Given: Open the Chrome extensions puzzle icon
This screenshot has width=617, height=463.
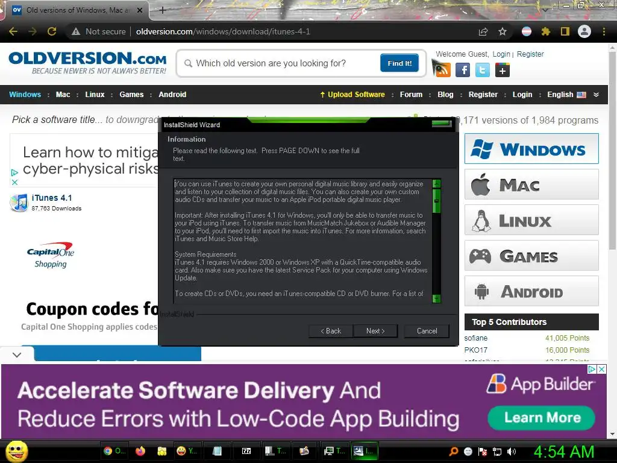Looking at the screenshot, I should click(546, 31).
